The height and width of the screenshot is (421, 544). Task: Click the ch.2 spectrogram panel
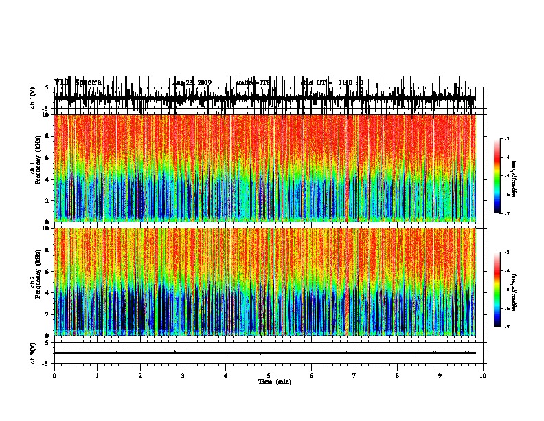point(265,282)
